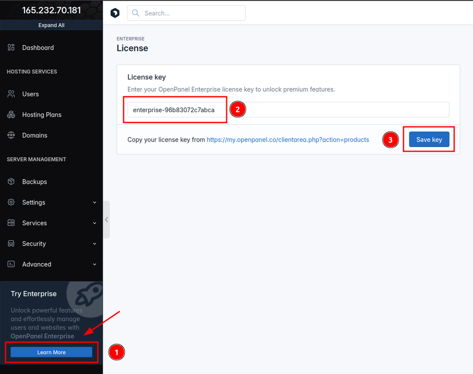Image resolution: width=473 pixels, height=374 pixels.
Task: Click the Learn More button
Action: 51,352
